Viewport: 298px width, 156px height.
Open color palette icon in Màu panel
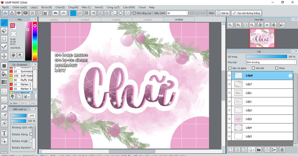click(x=13, y=55)
